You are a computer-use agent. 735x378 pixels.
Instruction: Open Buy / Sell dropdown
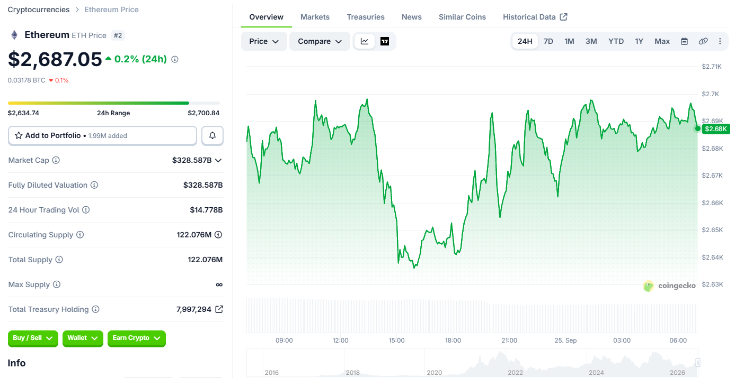click(33, 338)
